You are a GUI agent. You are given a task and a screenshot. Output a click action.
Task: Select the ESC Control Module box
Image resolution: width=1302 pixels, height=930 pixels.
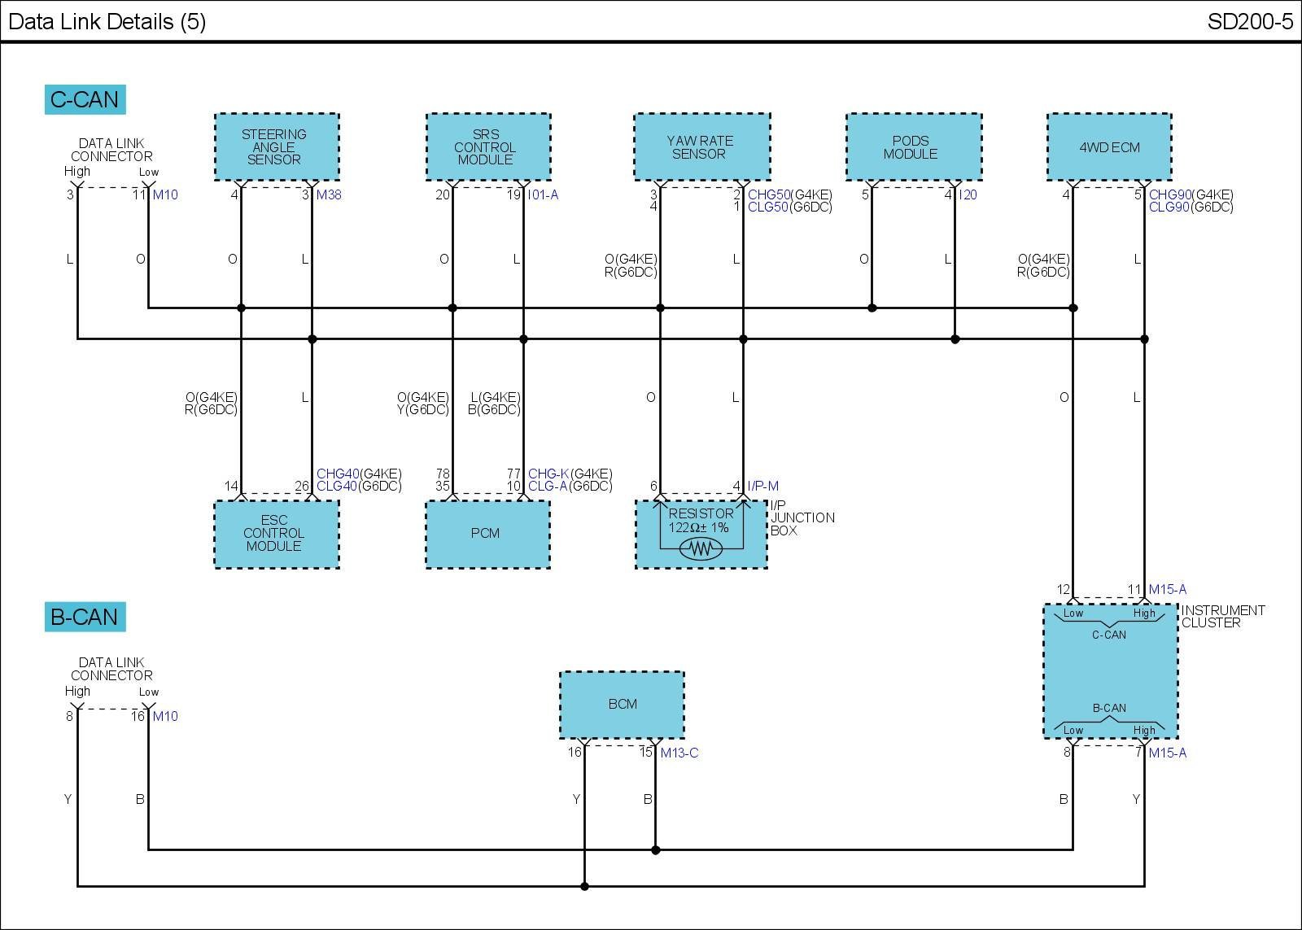coord(277,534)
